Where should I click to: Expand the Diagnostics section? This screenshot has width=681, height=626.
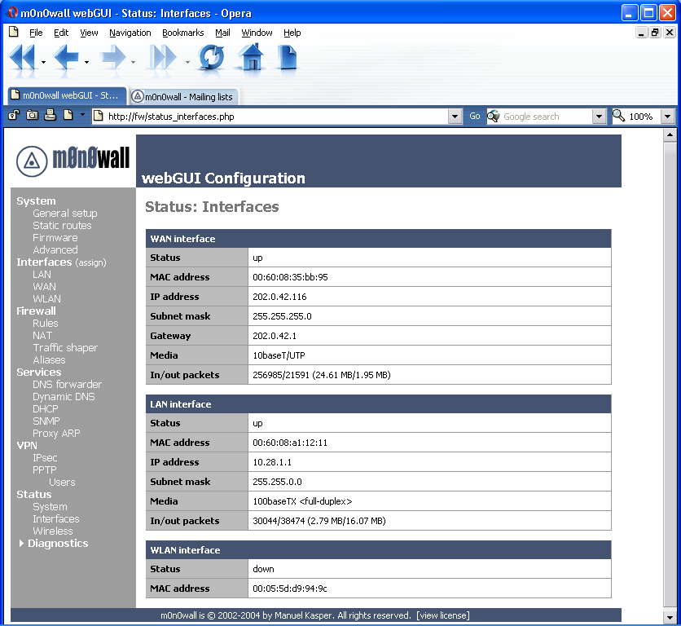57,543
